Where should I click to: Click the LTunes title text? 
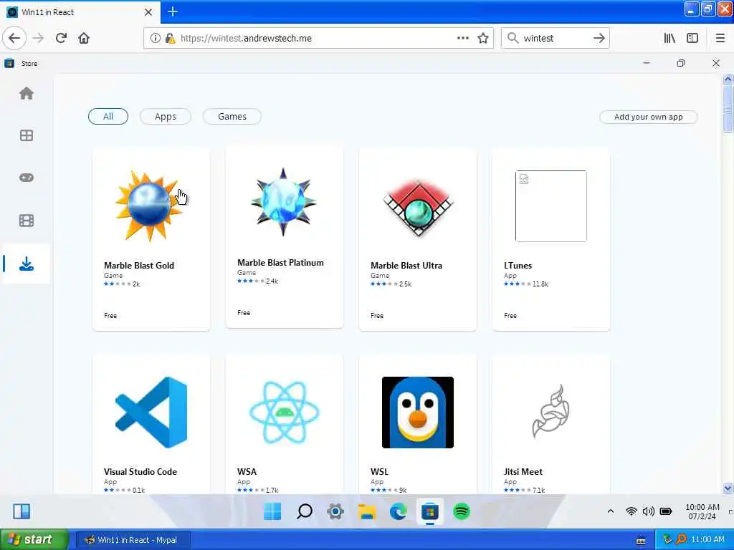[x=518, y=265]
